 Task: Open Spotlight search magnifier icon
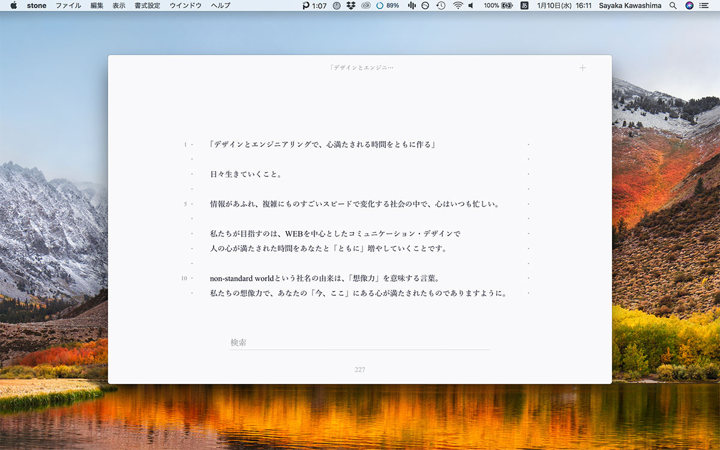pyautogui.click(x=673, y=5)
